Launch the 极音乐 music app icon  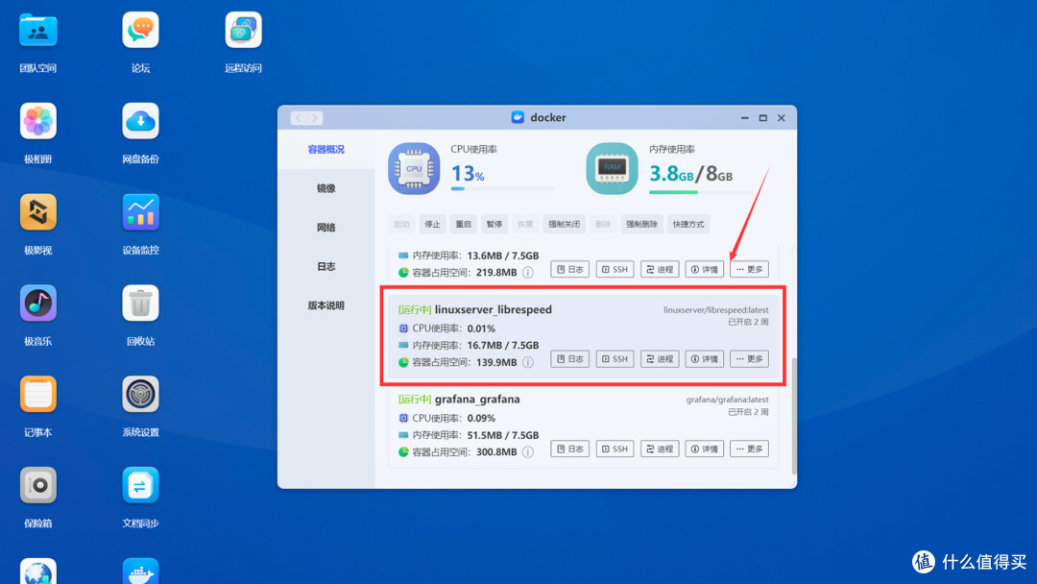[x=37, y=304]
